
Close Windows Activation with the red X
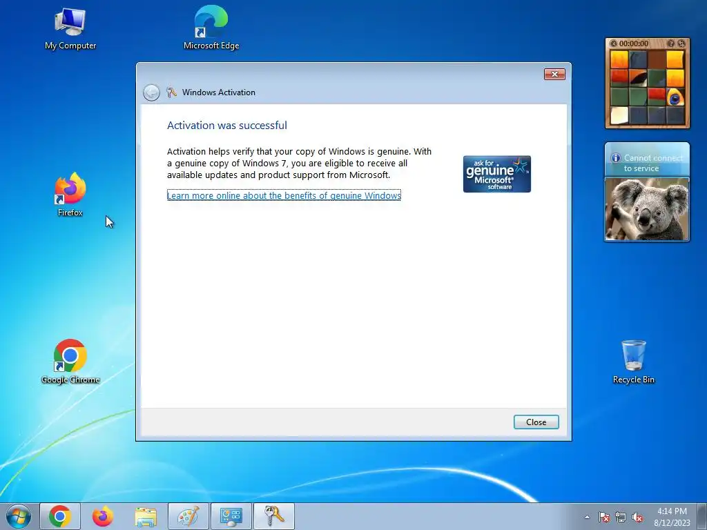(554, 75)
